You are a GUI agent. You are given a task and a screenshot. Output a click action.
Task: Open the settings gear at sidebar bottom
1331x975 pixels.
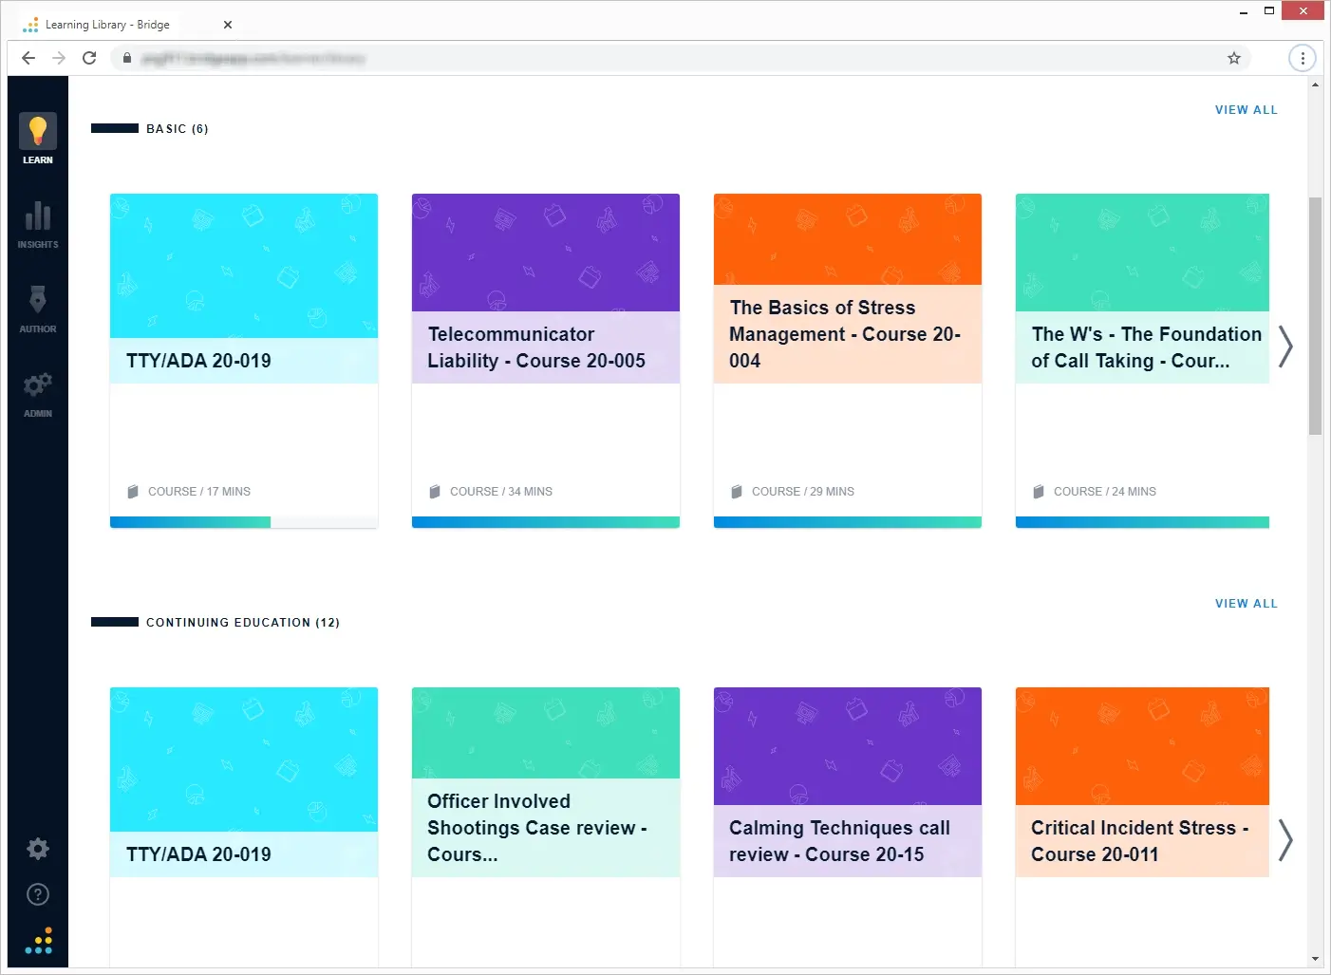coord(38,849)
